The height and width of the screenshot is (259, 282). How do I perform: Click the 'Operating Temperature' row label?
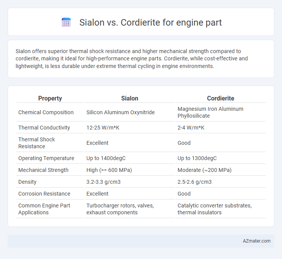coord(46,158)
